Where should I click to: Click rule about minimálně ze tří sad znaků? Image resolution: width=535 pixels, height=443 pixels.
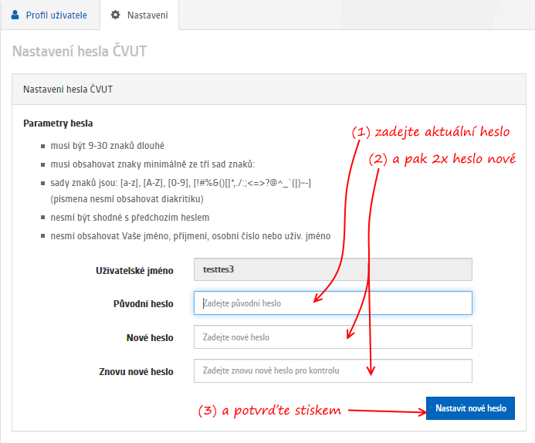coord(153,164)
